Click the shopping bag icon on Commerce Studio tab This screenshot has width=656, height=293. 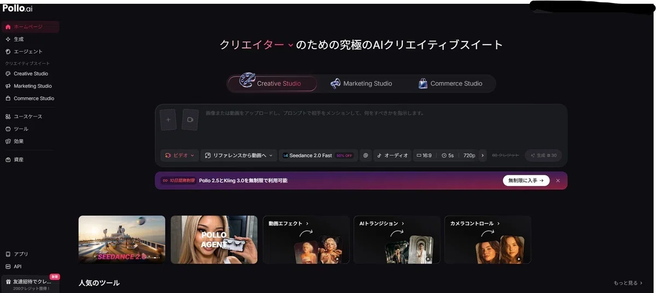[423, 84]
